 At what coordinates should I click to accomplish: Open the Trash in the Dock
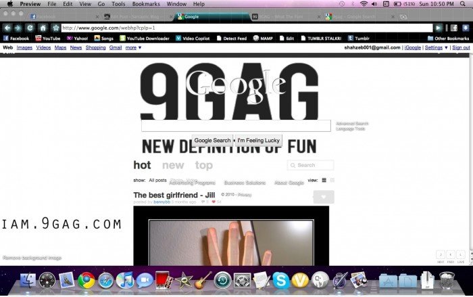coord(447,280)
